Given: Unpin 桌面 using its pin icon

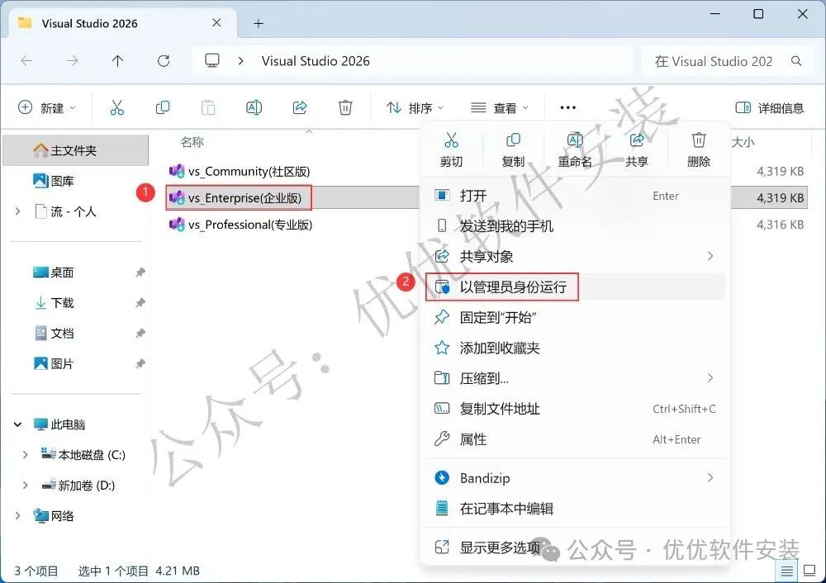Looking at the screenshot, I should click(140, 273).
